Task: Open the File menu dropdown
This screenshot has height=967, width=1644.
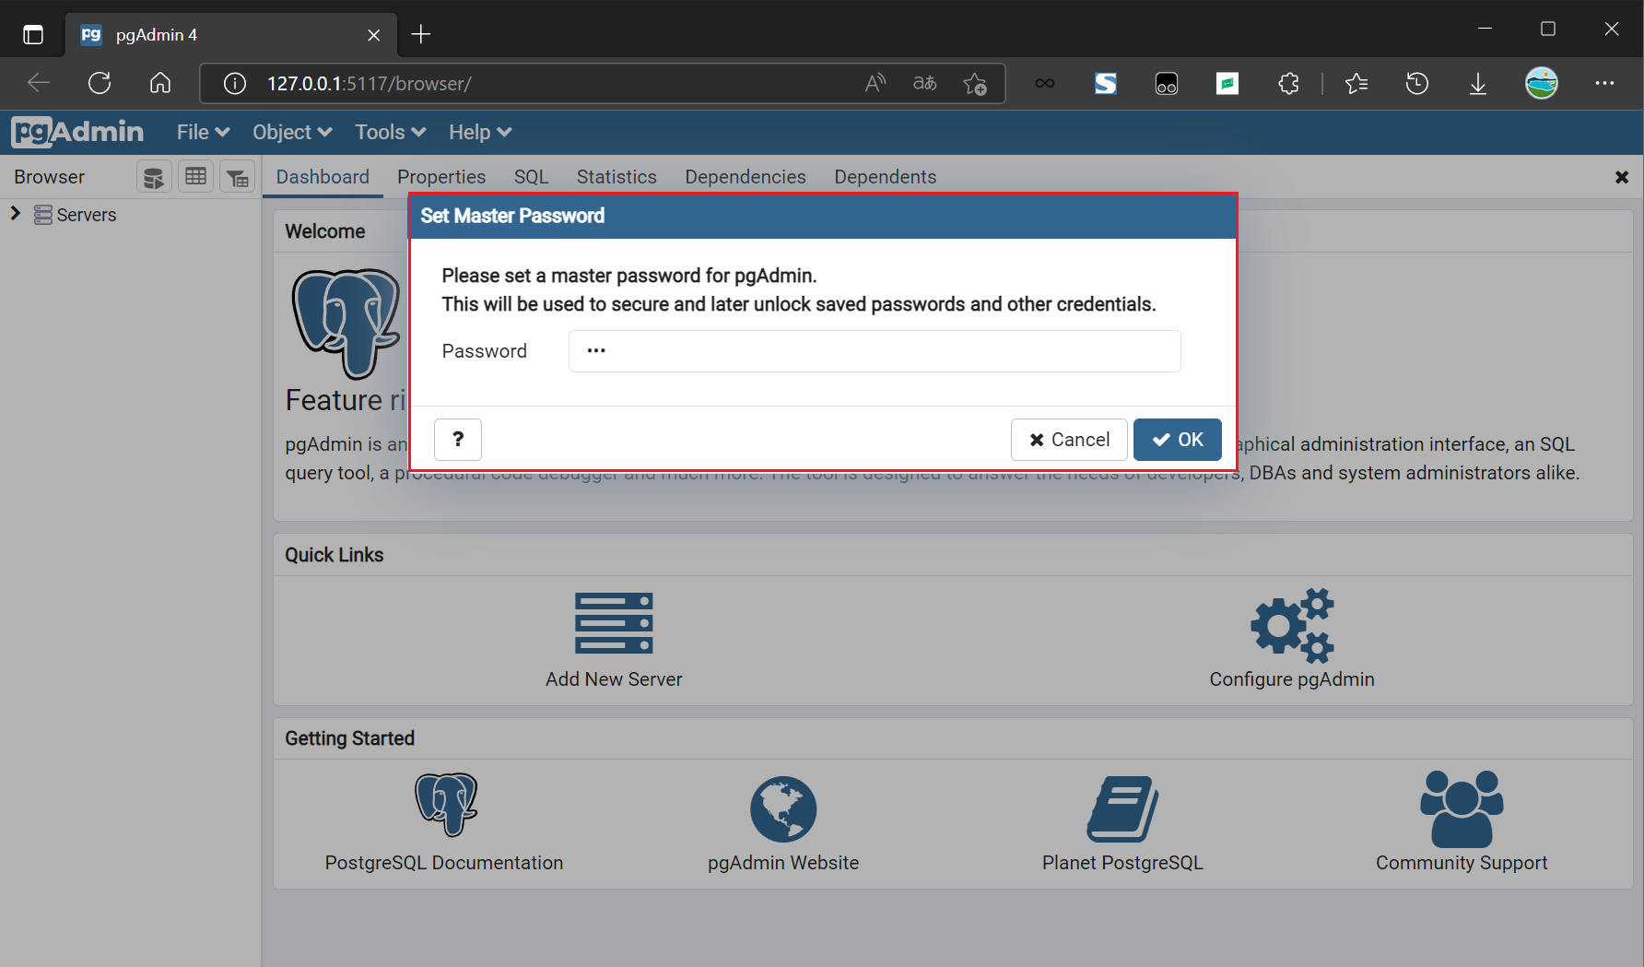Action: tap(203, 132)
